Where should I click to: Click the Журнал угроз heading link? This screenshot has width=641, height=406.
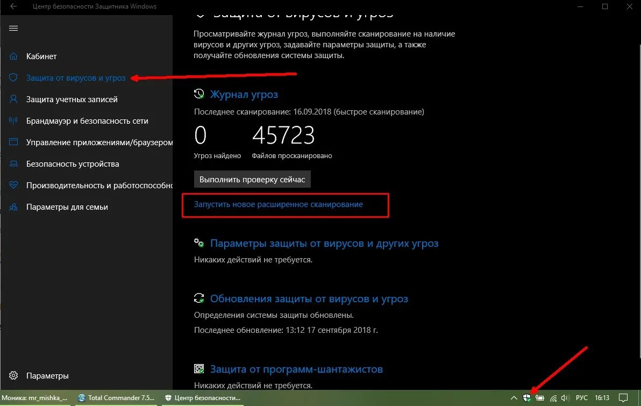[x=244, y=94]
